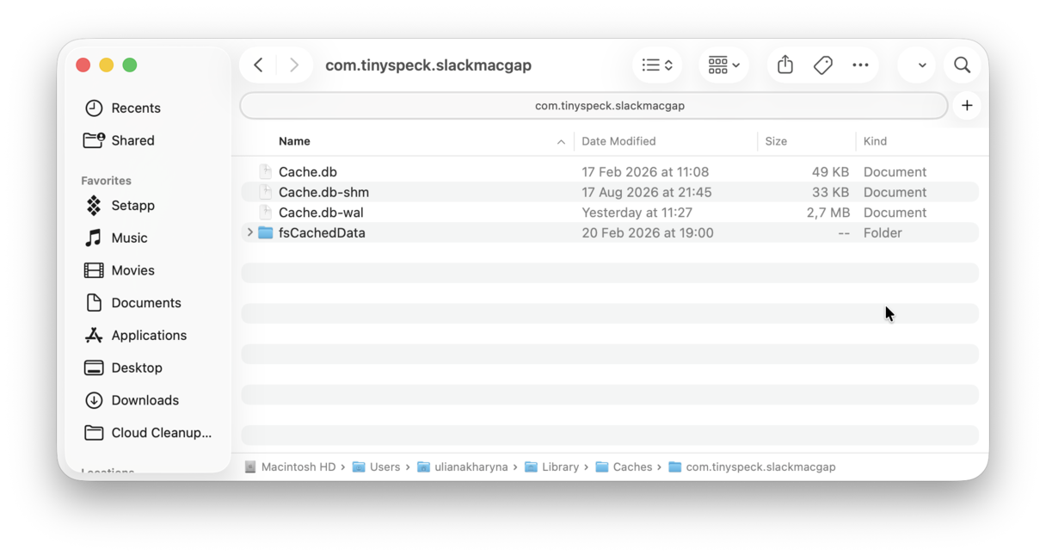Open the list view options control
Screen dimensions: 1046x556
point(657,65)
